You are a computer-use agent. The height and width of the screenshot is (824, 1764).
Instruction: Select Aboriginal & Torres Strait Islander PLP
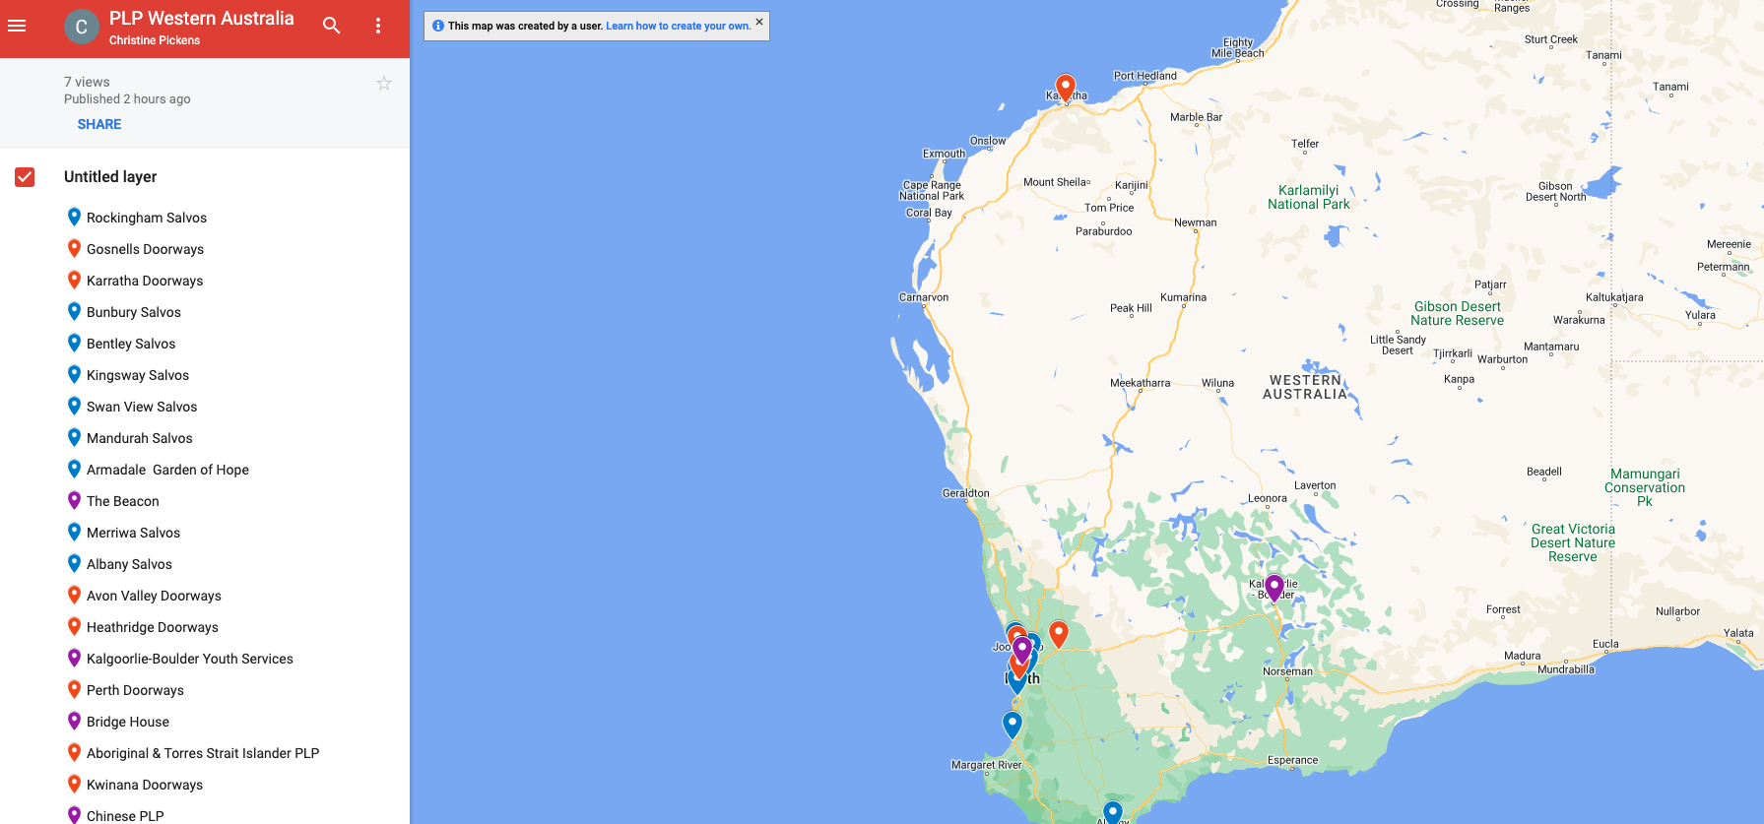(x=205, y=753)
